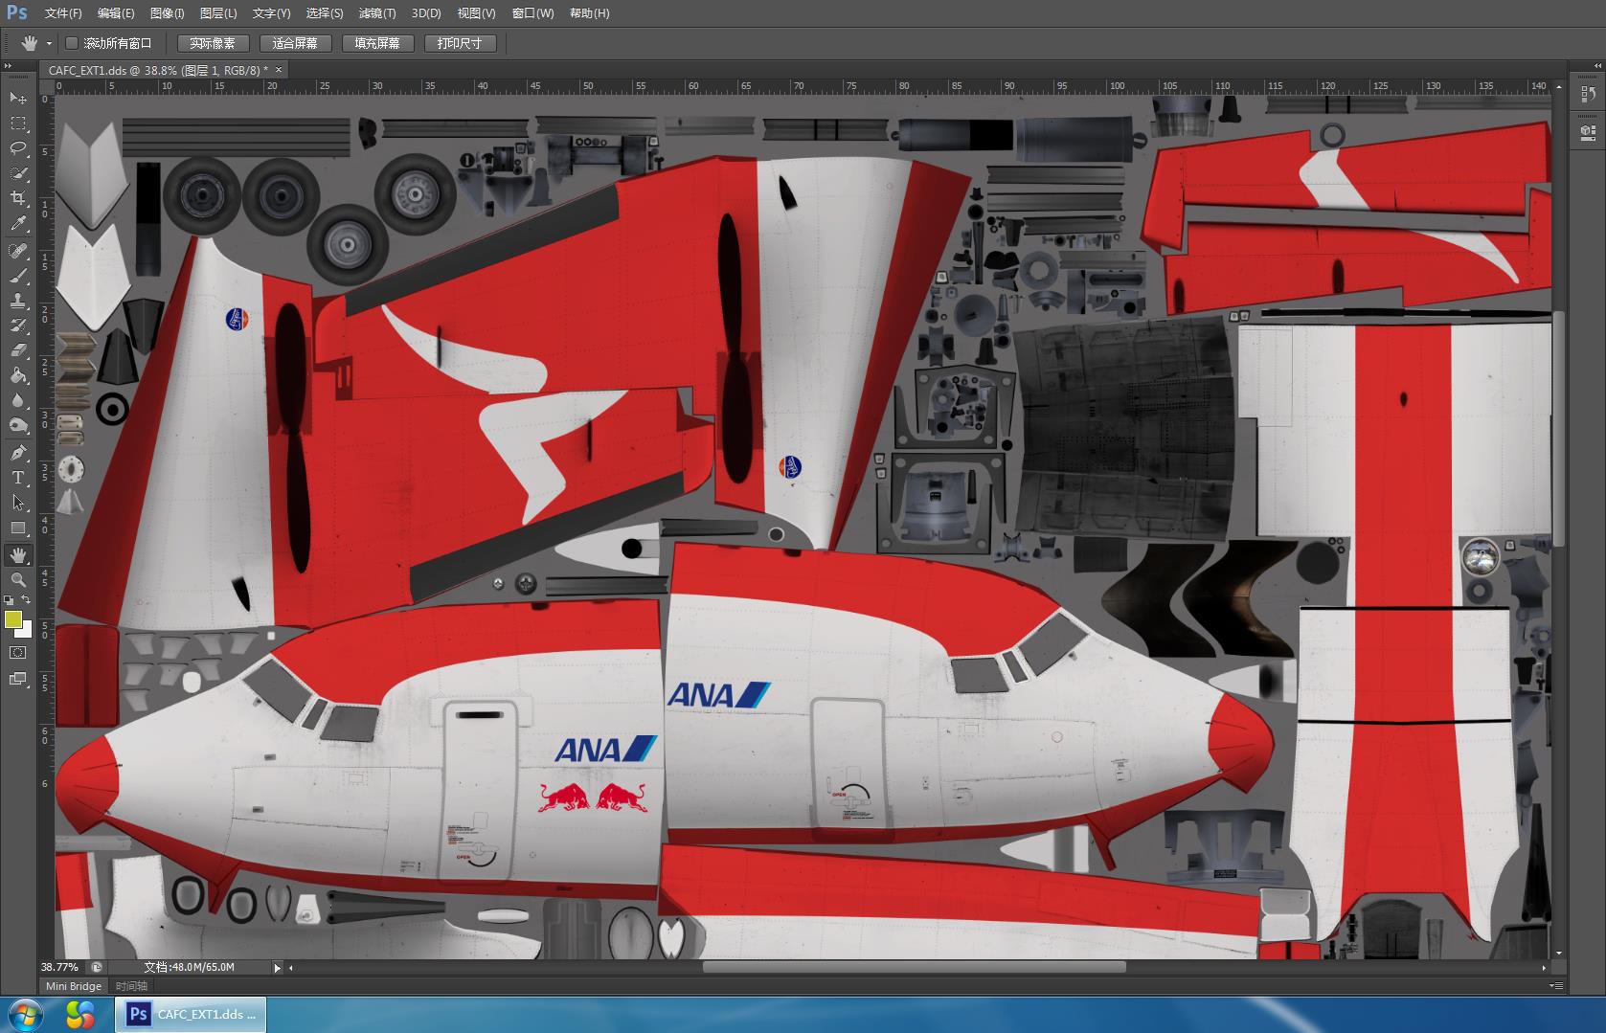The height and width of the screenshot is (1033, 1606).
Task: Select the Pen tool
Action: (18, 453)
